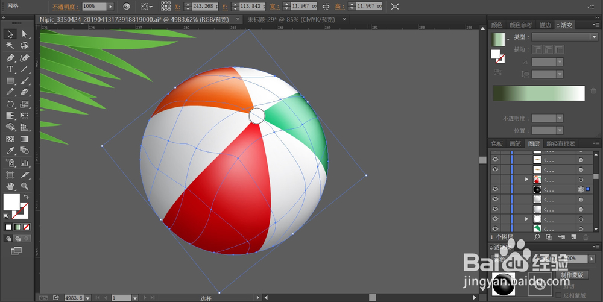Click the delete gradient stop trash icon
Viewport: 603px width, 302px height.
593,92
